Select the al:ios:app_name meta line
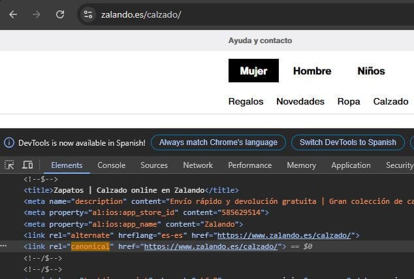 click(133, 224)
